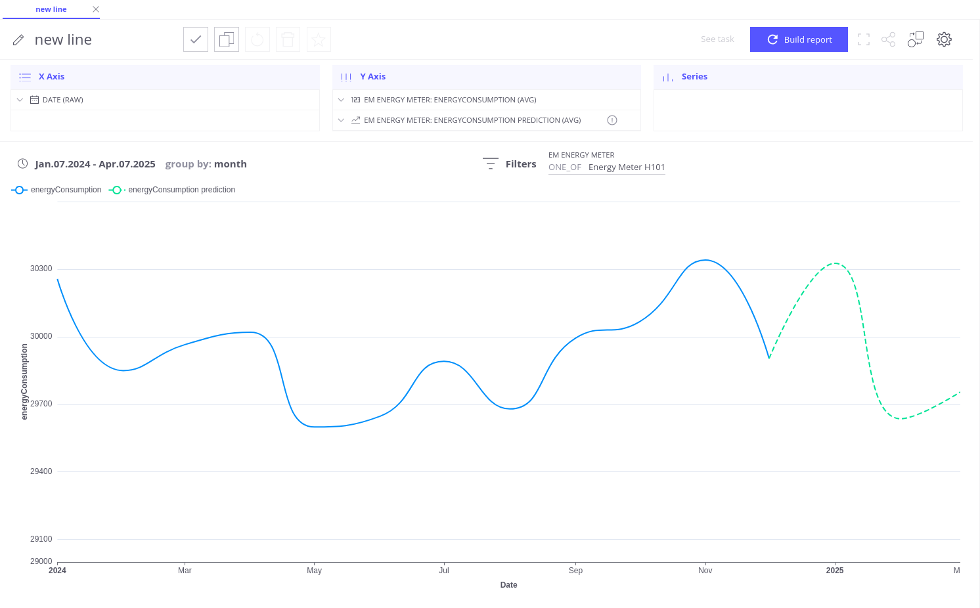This screenshot has width=980, height=608.
Task: Open the settings gear icon
Action: 944,39
